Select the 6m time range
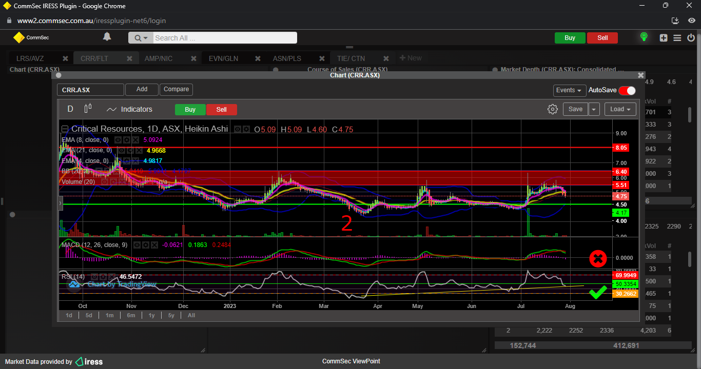The image size is (701, 369). (x=131, y=315)
